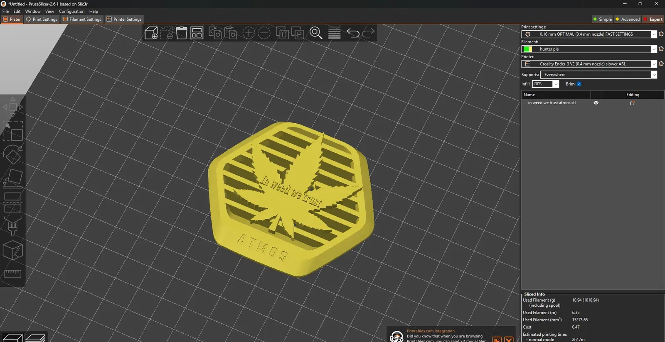
Task: Click the Editing column header
Action: pyautogui.click(x=633, y=95)
